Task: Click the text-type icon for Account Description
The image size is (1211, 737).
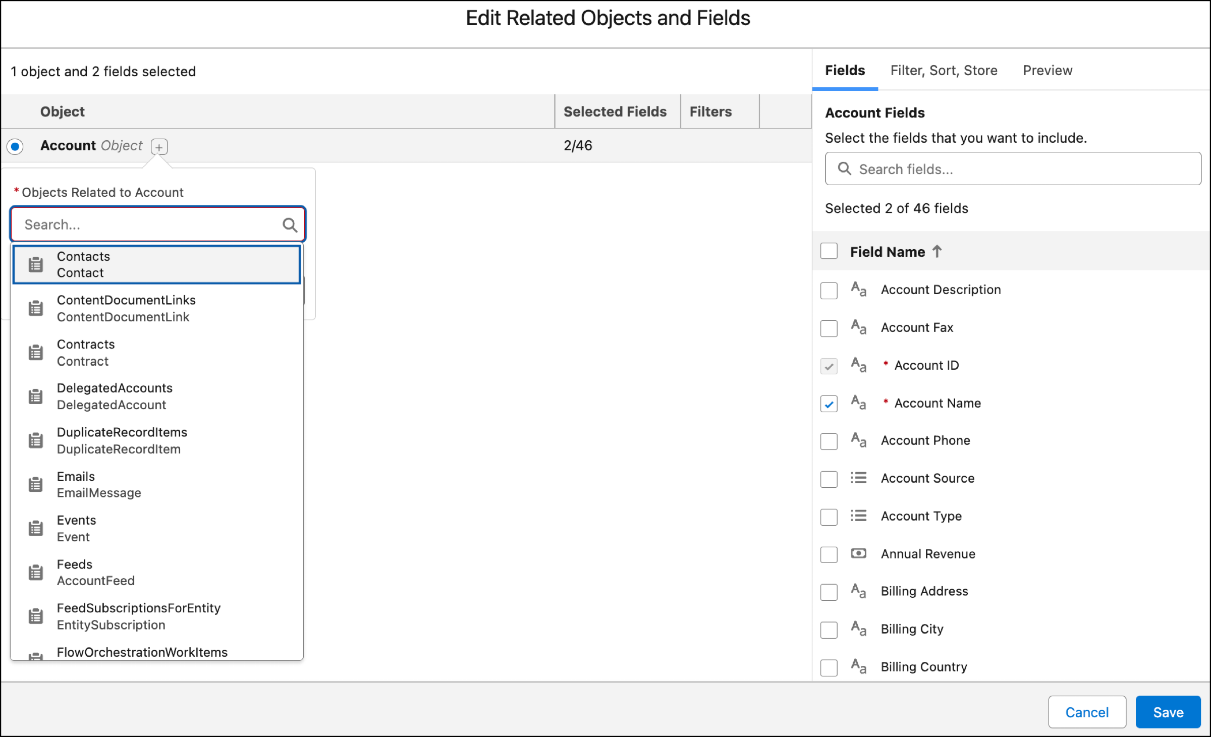Action: (x=858, y=289)
